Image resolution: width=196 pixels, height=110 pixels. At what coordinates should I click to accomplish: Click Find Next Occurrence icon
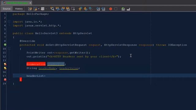63,9
